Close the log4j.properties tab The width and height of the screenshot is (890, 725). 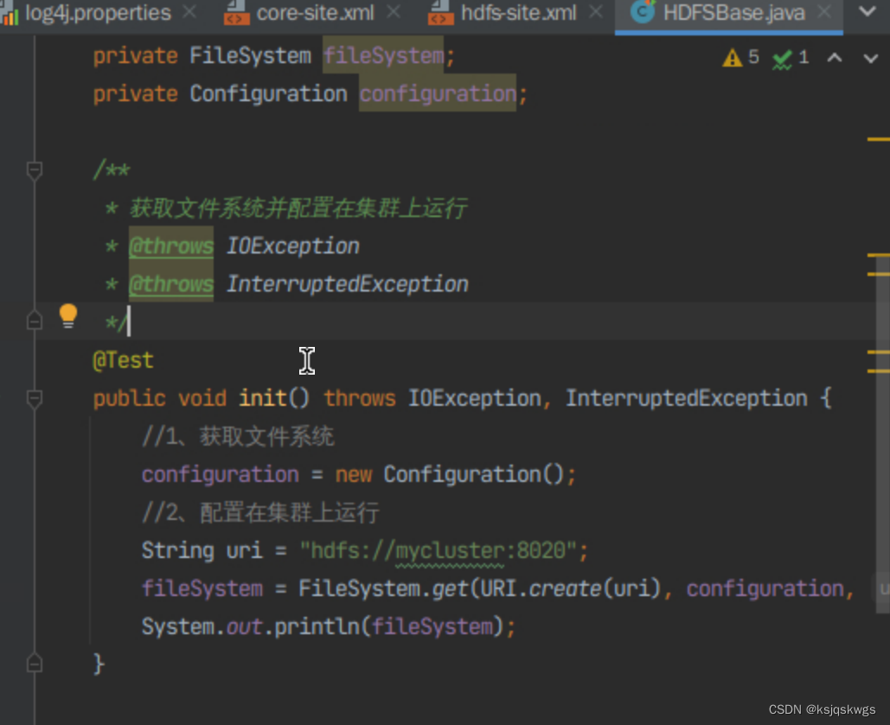coord(189,13)
